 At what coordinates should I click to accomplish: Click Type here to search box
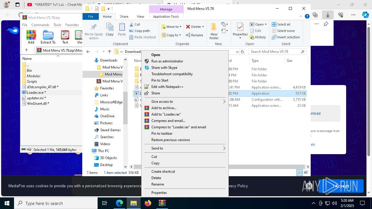[56, 203]
